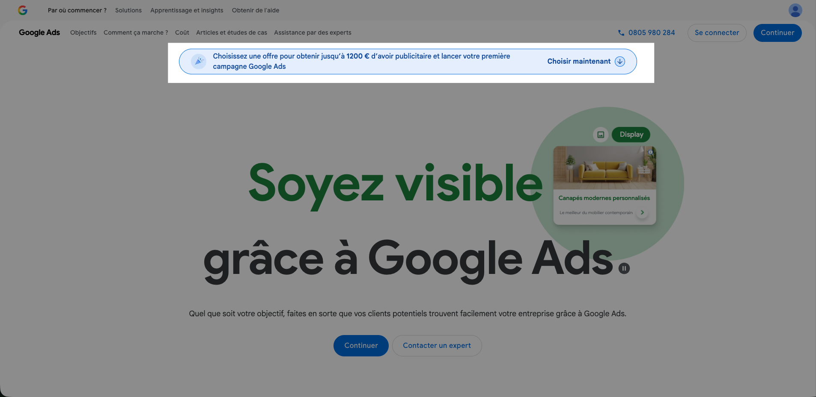Open Apprentissage et insights menu
The width and height of the screenshot is (816, 397).
[x=187, y=10]
